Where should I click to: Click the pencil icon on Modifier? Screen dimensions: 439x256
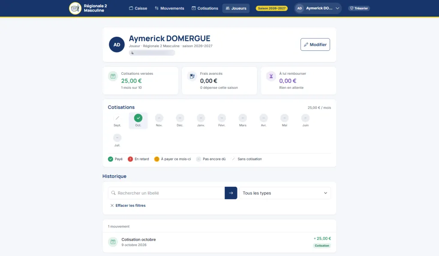(x=306, y=45)
